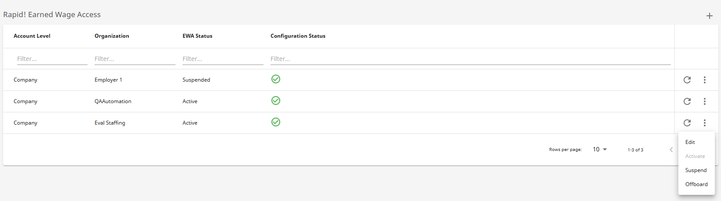Open three-dot menu for Eval Staffing
The height and width of the screenshot is (201, 721).
tap(704, 123)
